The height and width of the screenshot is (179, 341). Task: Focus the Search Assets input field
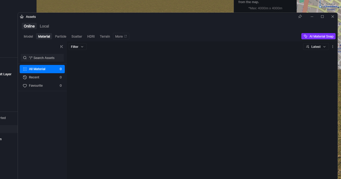point(44,58)
